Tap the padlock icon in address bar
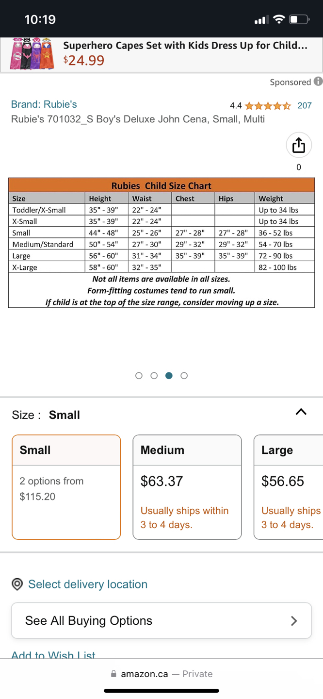Viewport: 323px width, 699px height. click(x=113, y=674)
